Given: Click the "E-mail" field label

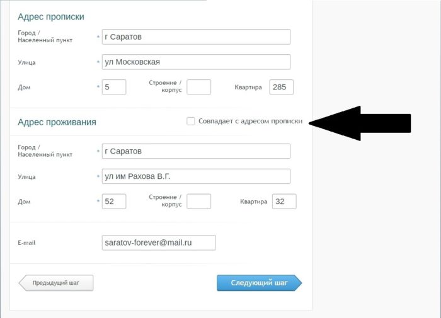Looking at the screenshot, I should tap(27, 242).
